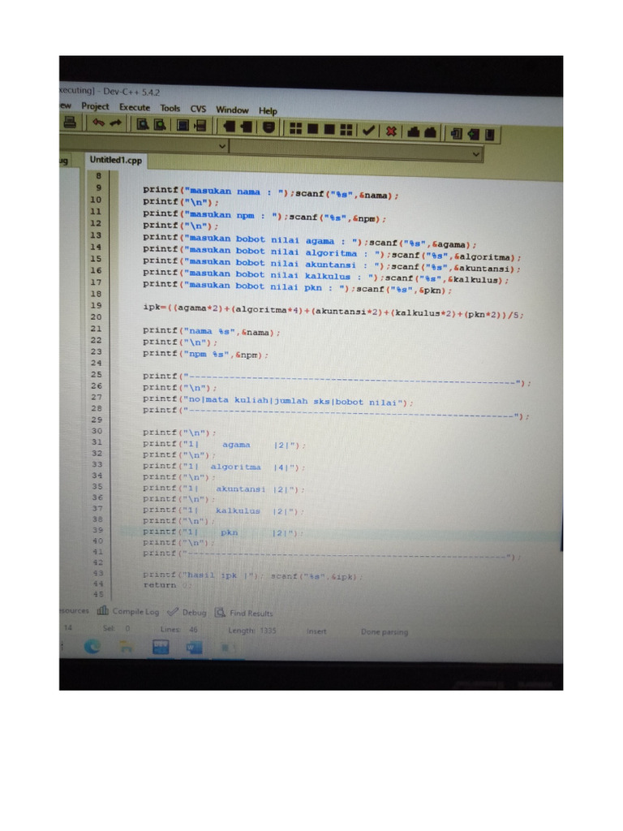
Task: Click the Compile four-squares icon
Action: pos(295,128)
